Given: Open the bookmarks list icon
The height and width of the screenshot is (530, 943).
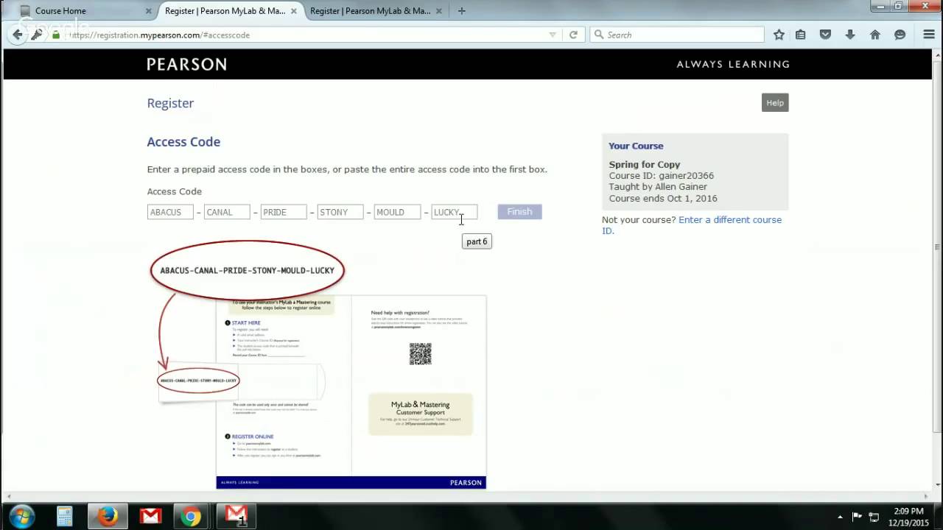Looking at the screenshot, I should pos(801,35).
